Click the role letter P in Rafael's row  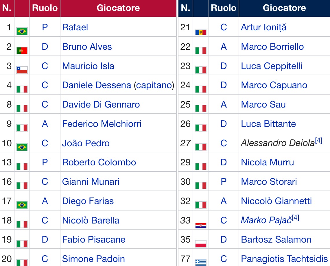[45, 27]
